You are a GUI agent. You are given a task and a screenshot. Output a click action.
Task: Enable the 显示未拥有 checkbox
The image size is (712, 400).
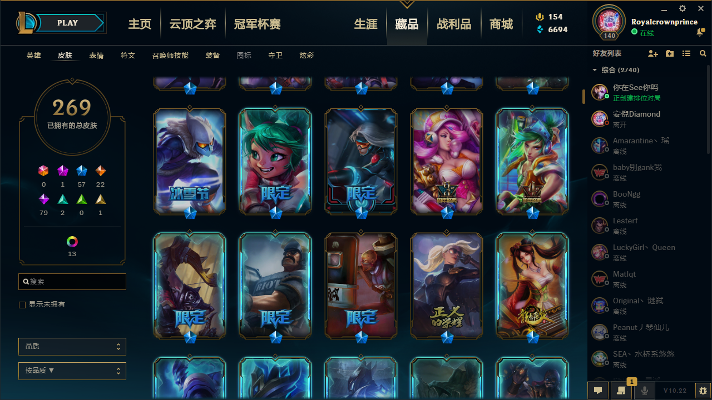tap(22, 305)
